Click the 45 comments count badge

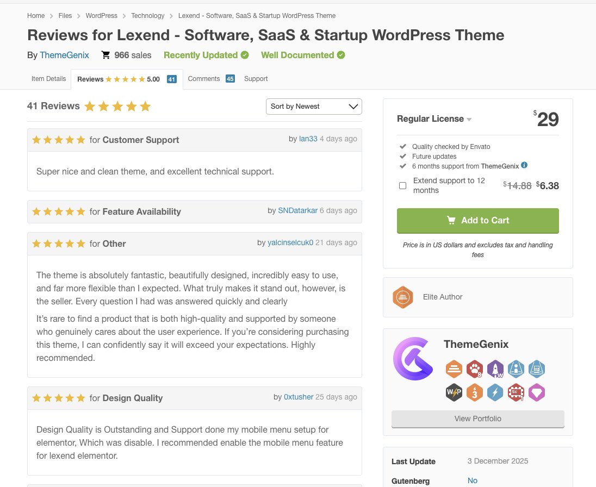[x=230, y=79]
